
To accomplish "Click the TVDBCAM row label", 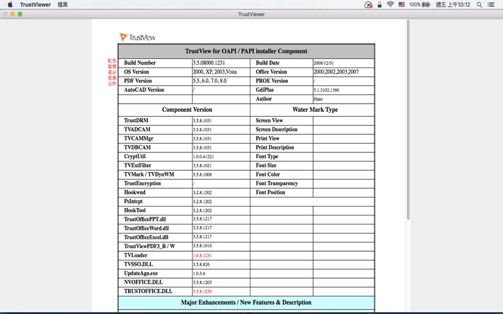I will 137,148.
